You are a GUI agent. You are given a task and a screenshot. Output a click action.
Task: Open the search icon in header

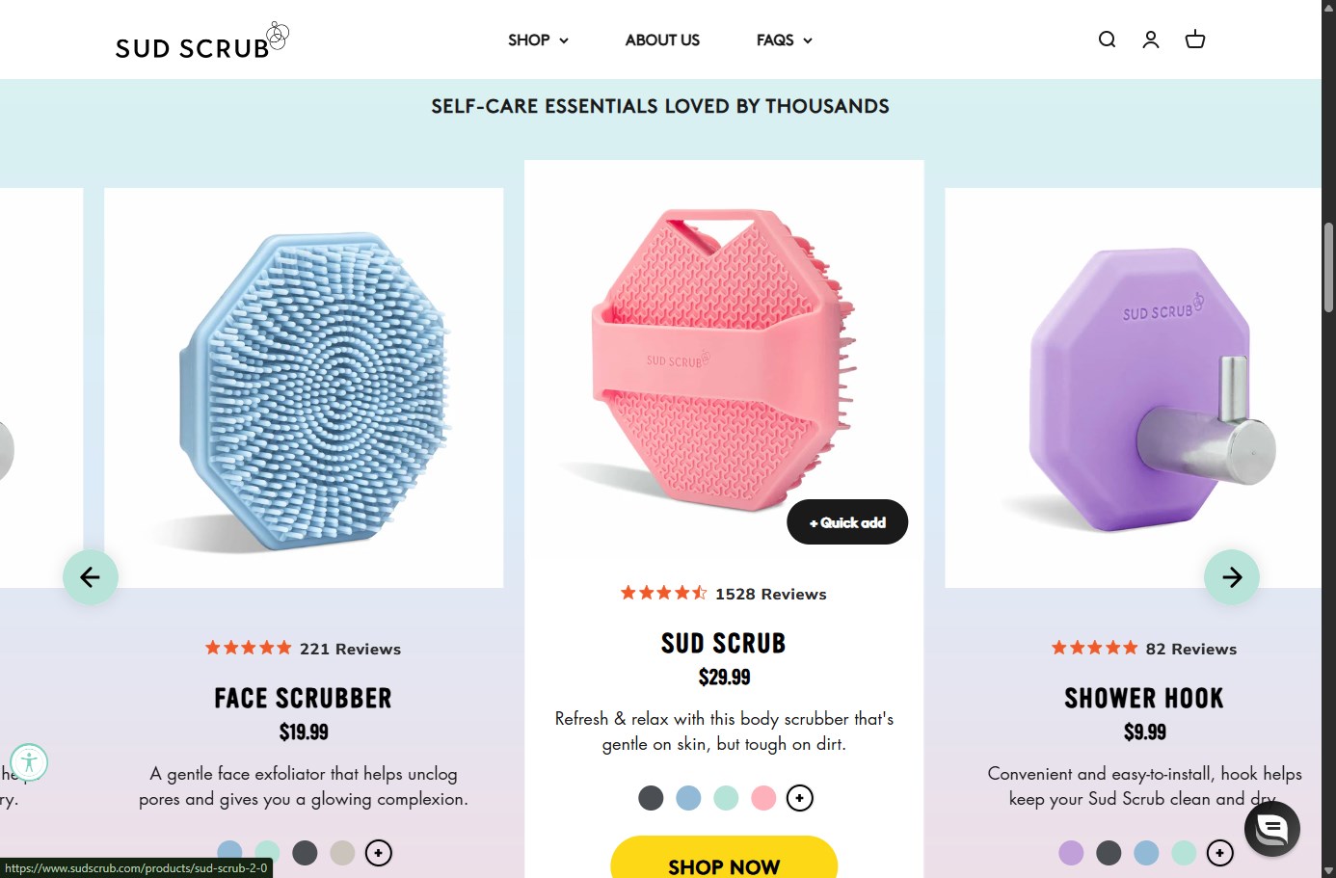click(1107, 40)
